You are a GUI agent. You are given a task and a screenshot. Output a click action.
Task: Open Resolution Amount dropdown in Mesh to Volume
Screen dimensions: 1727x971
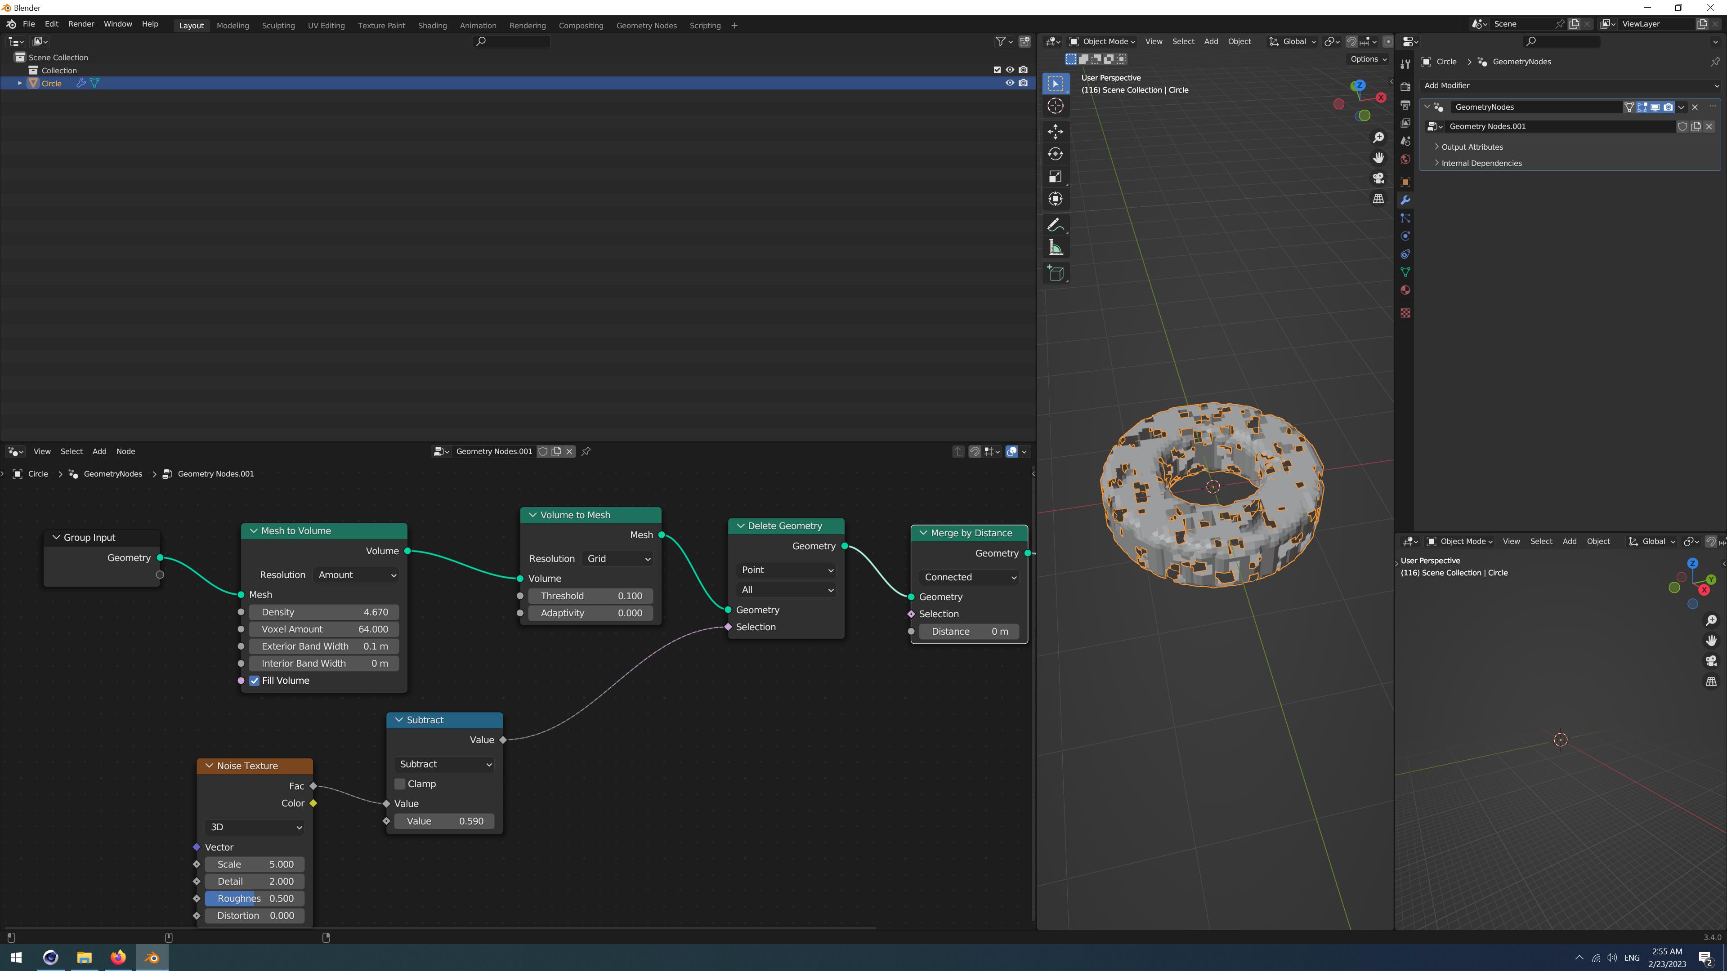pyautogui.click(x=357, y=575)
